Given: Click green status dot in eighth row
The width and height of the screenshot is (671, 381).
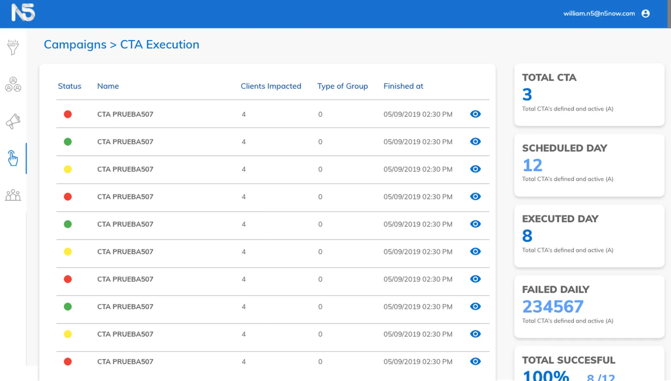Looking at the screenshot, I should pyautogui.click(x=68, y=306).
